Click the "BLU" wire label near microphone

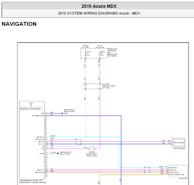pyautogui.click(x=164, y=143)
